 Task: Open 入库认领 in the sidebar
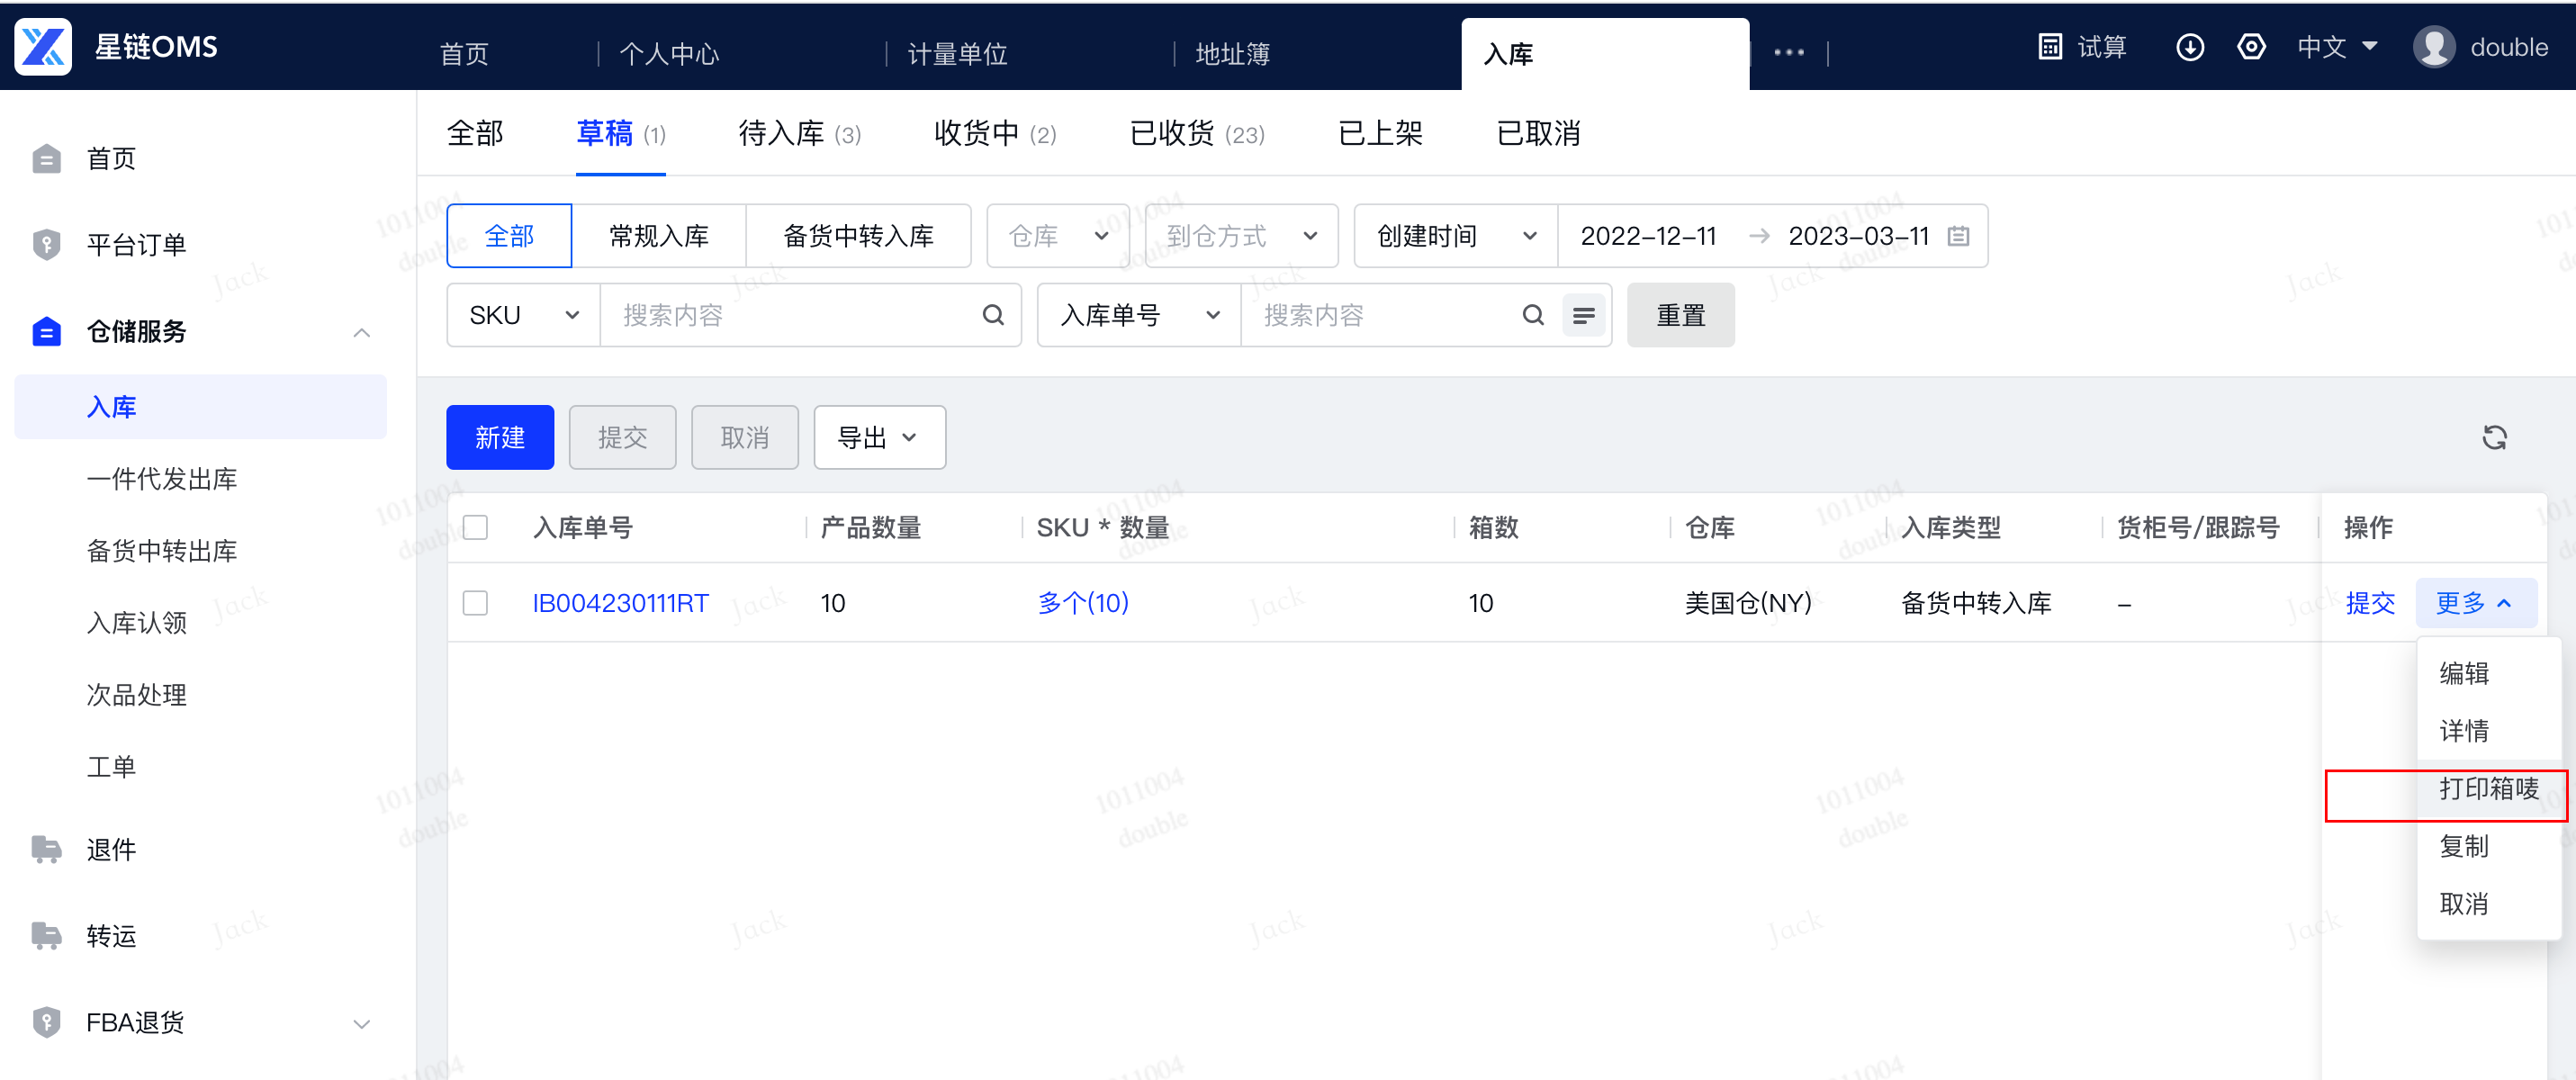point(137,624)
